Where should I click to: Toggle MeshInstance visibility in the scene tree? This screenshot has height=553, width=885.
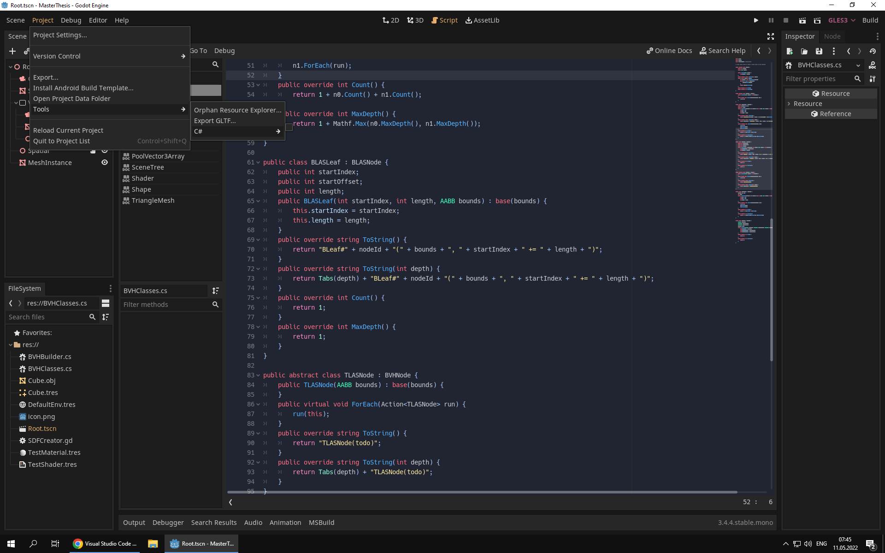(x=105, y=162)
